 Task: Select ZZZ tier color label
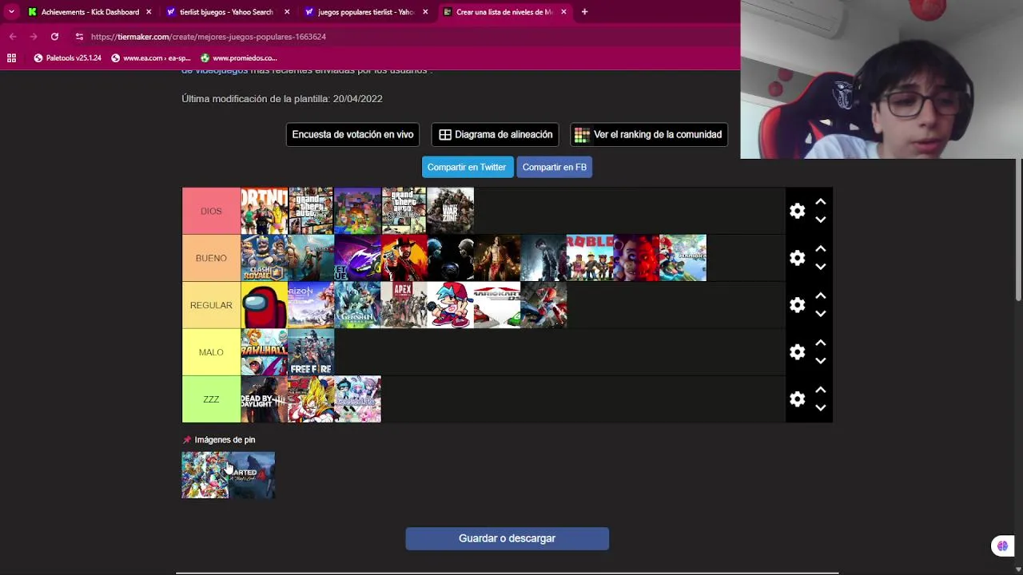(211, 399)
